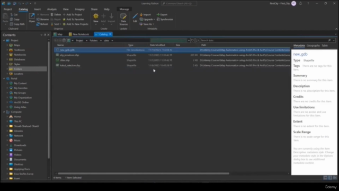Click the Copy button in Clipboard group
This screenshot has width=339, height=191.
(x=15, y=19)
